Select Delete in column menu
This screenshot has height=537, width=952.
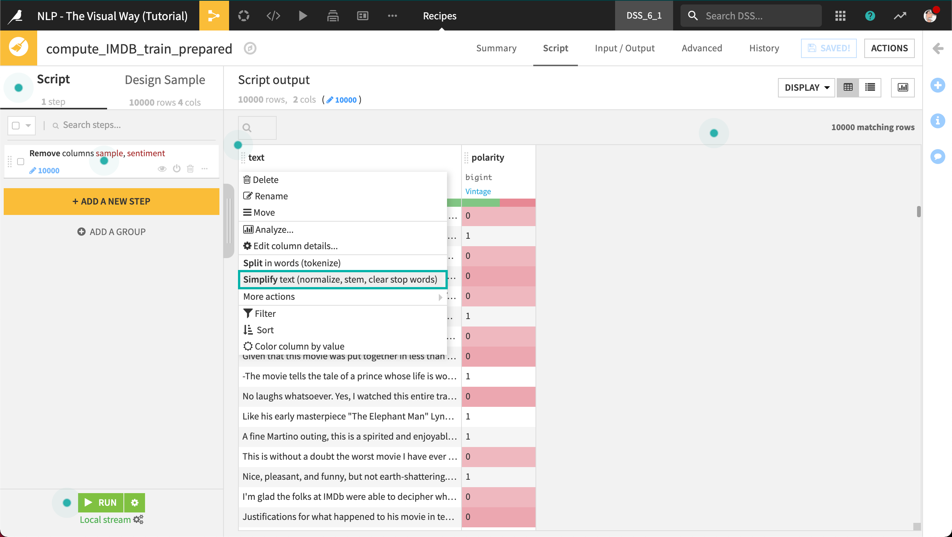[x=342, y=180]
